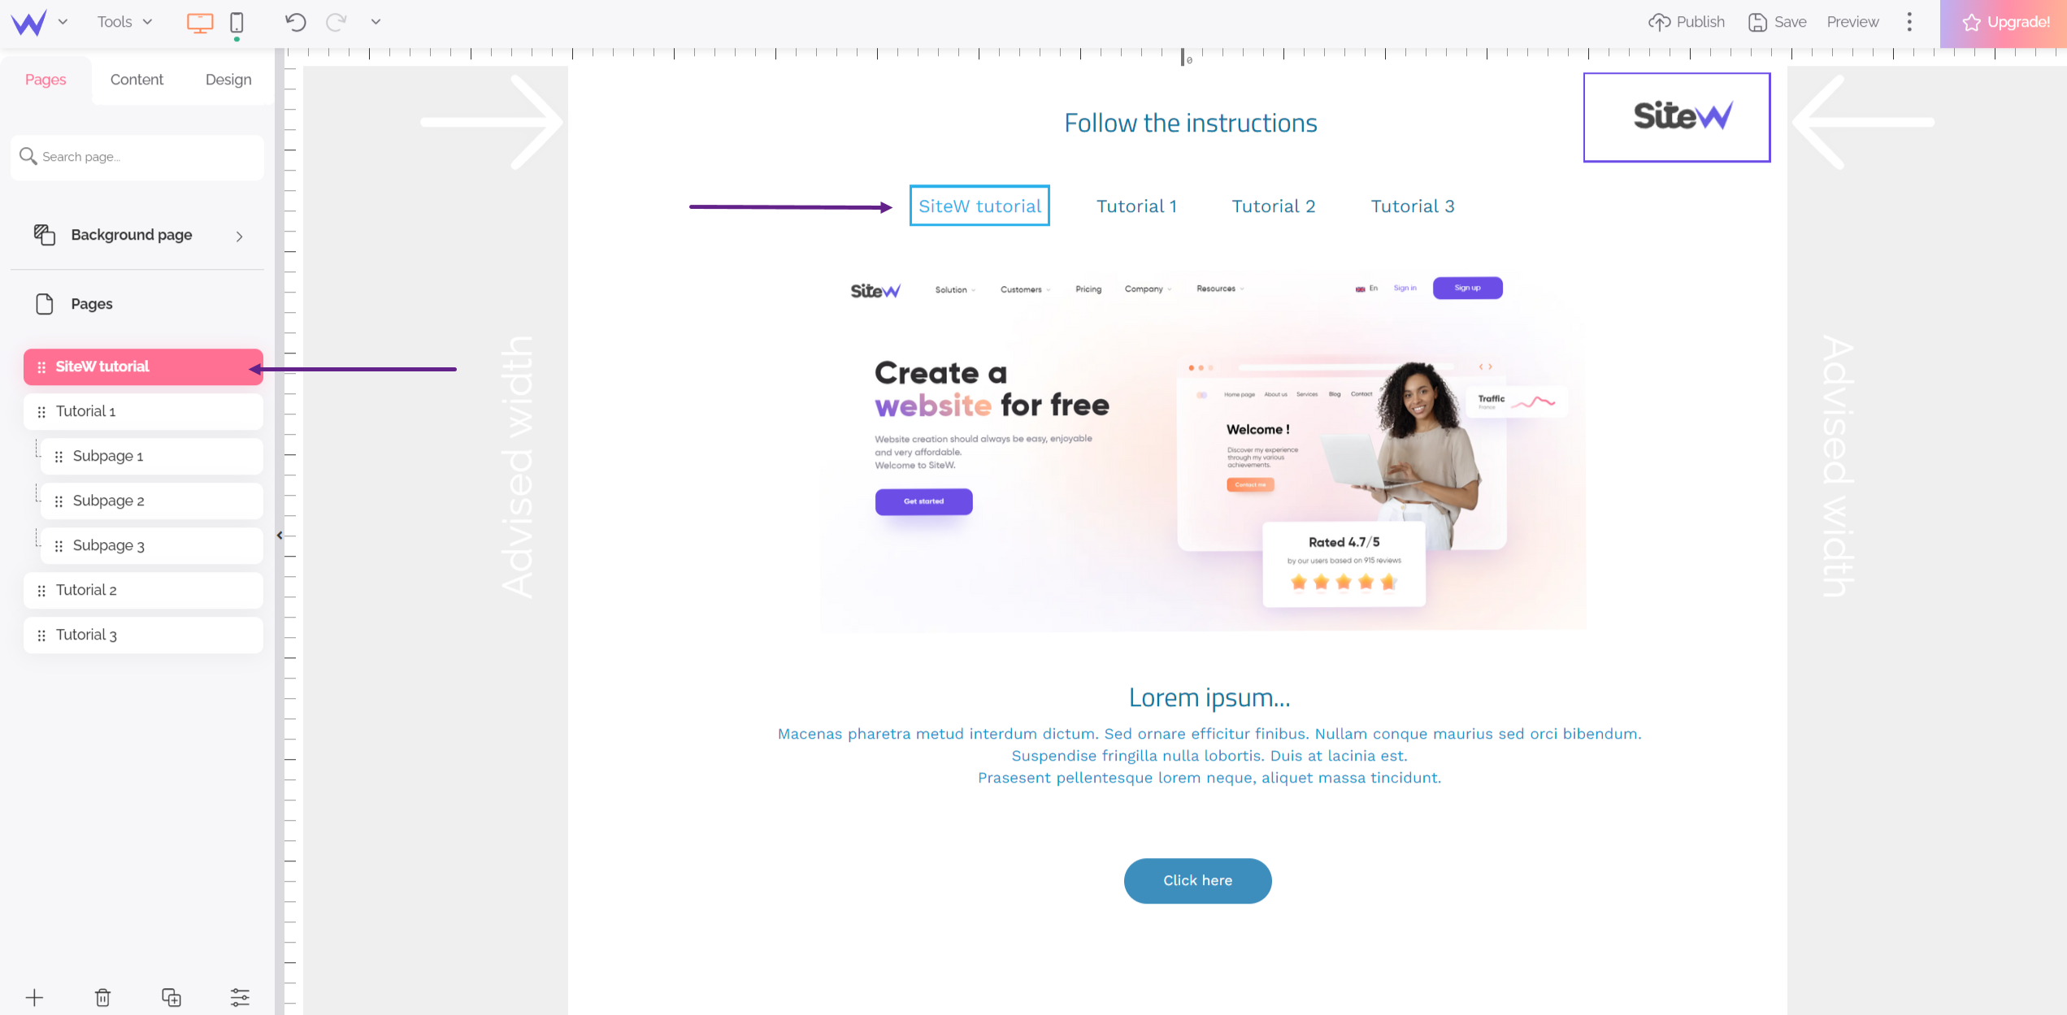2067x1015 pixels.
Task: Expand the history dropdown panel
Action: coord(377,21)
